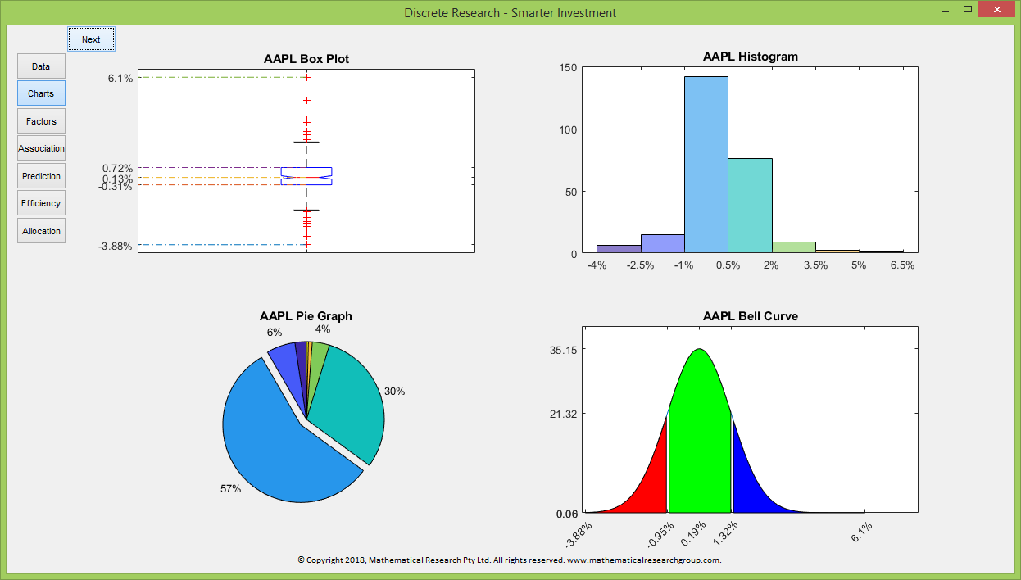Screen dimensions: 1021x580
Task: Open the Efficiency section
Action: pos(41,203)
